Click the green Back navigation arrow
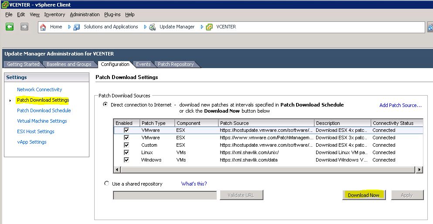Image resolution: width=433 pixels, height=224 pixels. pos(10,27)
